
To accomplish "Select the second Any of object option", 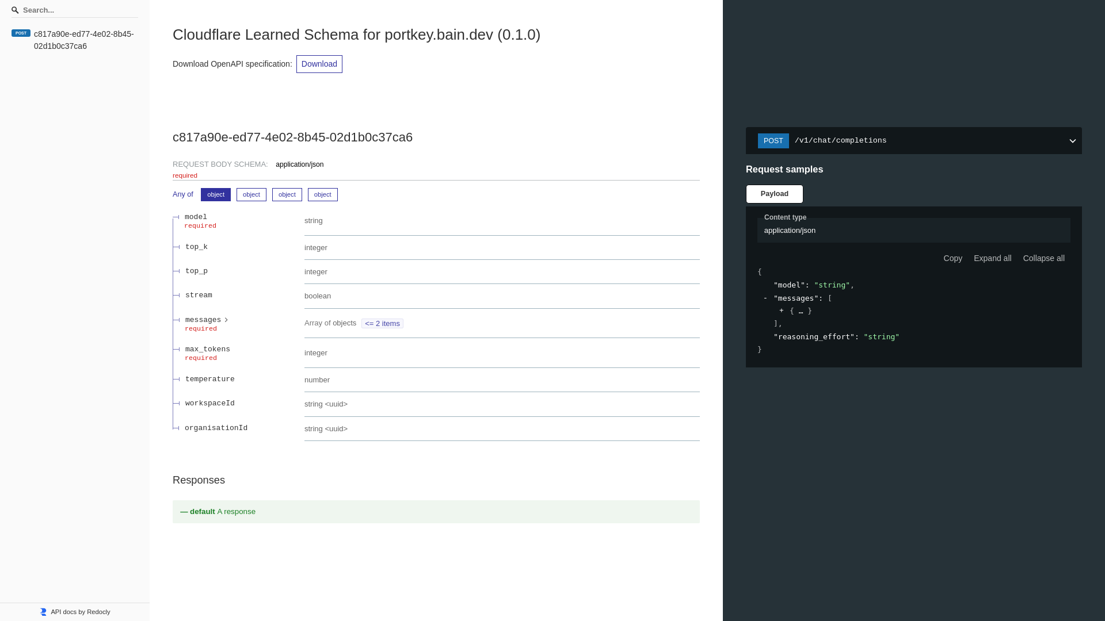I will coord(252,194).
